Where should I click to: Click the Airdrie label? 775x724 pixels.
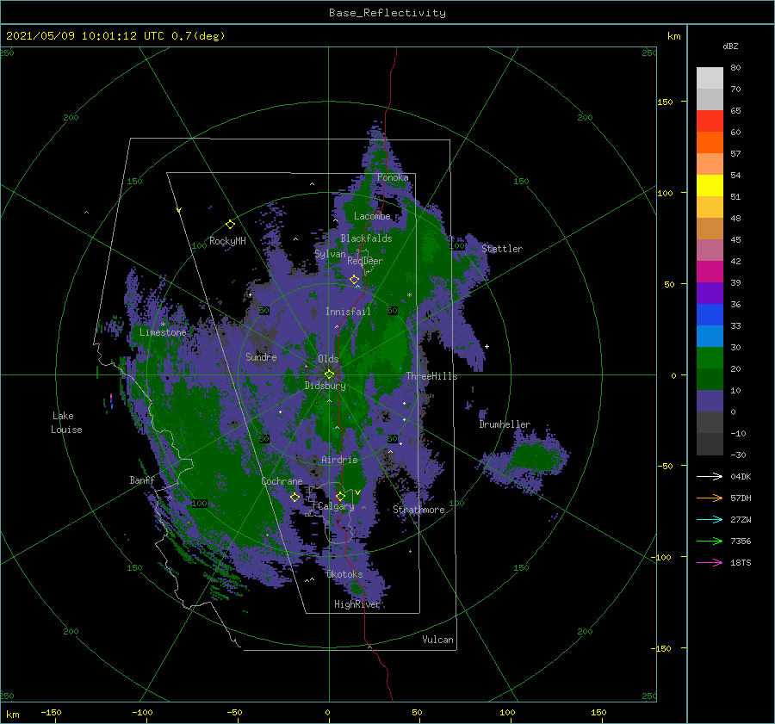339,460
